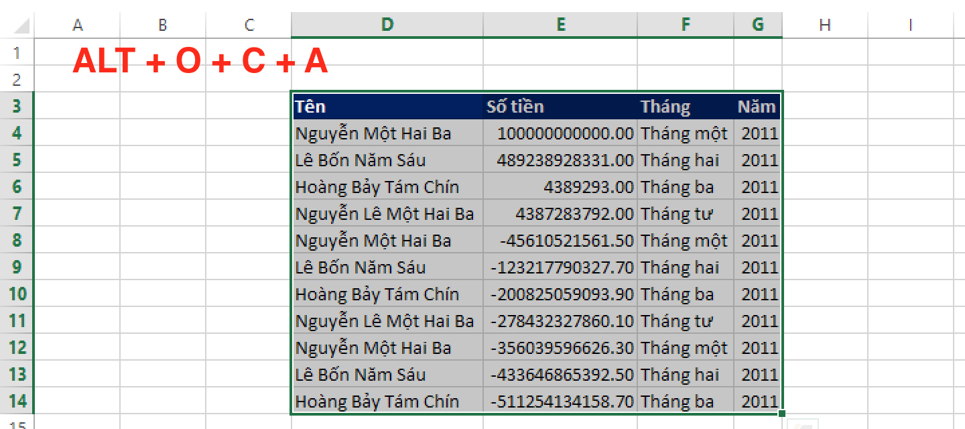This screenshot has width=965, height=429.
Task: Select row 13 header
Action: (x=17, y=374)
